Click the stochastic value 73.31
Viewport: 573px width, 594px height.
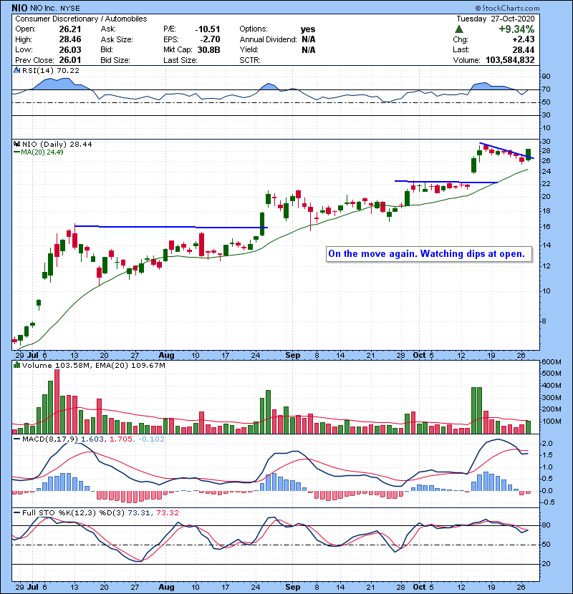[139, 512]
